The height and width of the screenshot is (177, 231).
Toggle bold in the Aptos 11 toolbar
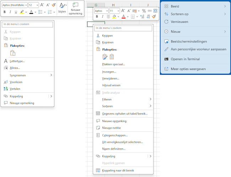pyautogui.click(x=97, y=17)
